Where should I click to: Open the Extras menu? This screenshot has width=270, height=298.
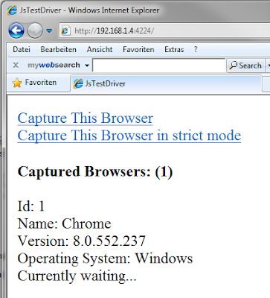pos(174,49)
